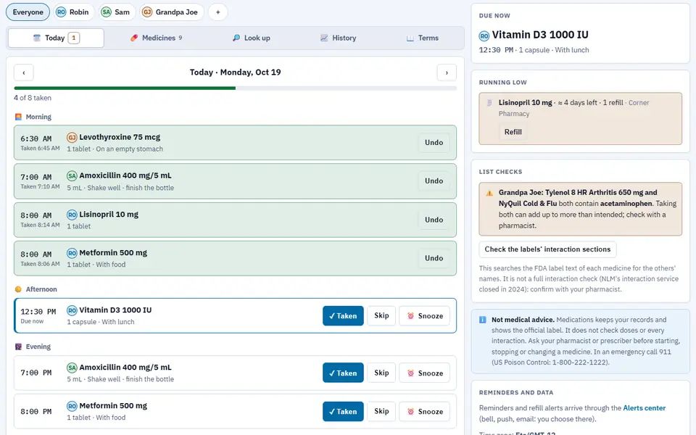Click the info icon beside Not medical advice
Viewport: 696px width, 435px height.
[x=483, y=320]
